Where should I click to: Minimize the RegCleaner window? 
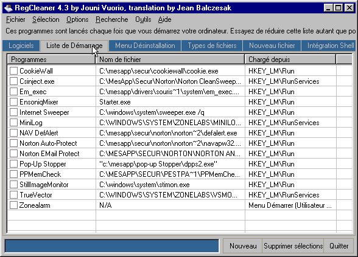click(328, 8)
